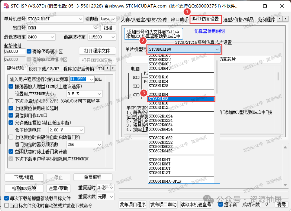
Task: Switch to Keil仿真设置 tab
Action: pos(205,19)
